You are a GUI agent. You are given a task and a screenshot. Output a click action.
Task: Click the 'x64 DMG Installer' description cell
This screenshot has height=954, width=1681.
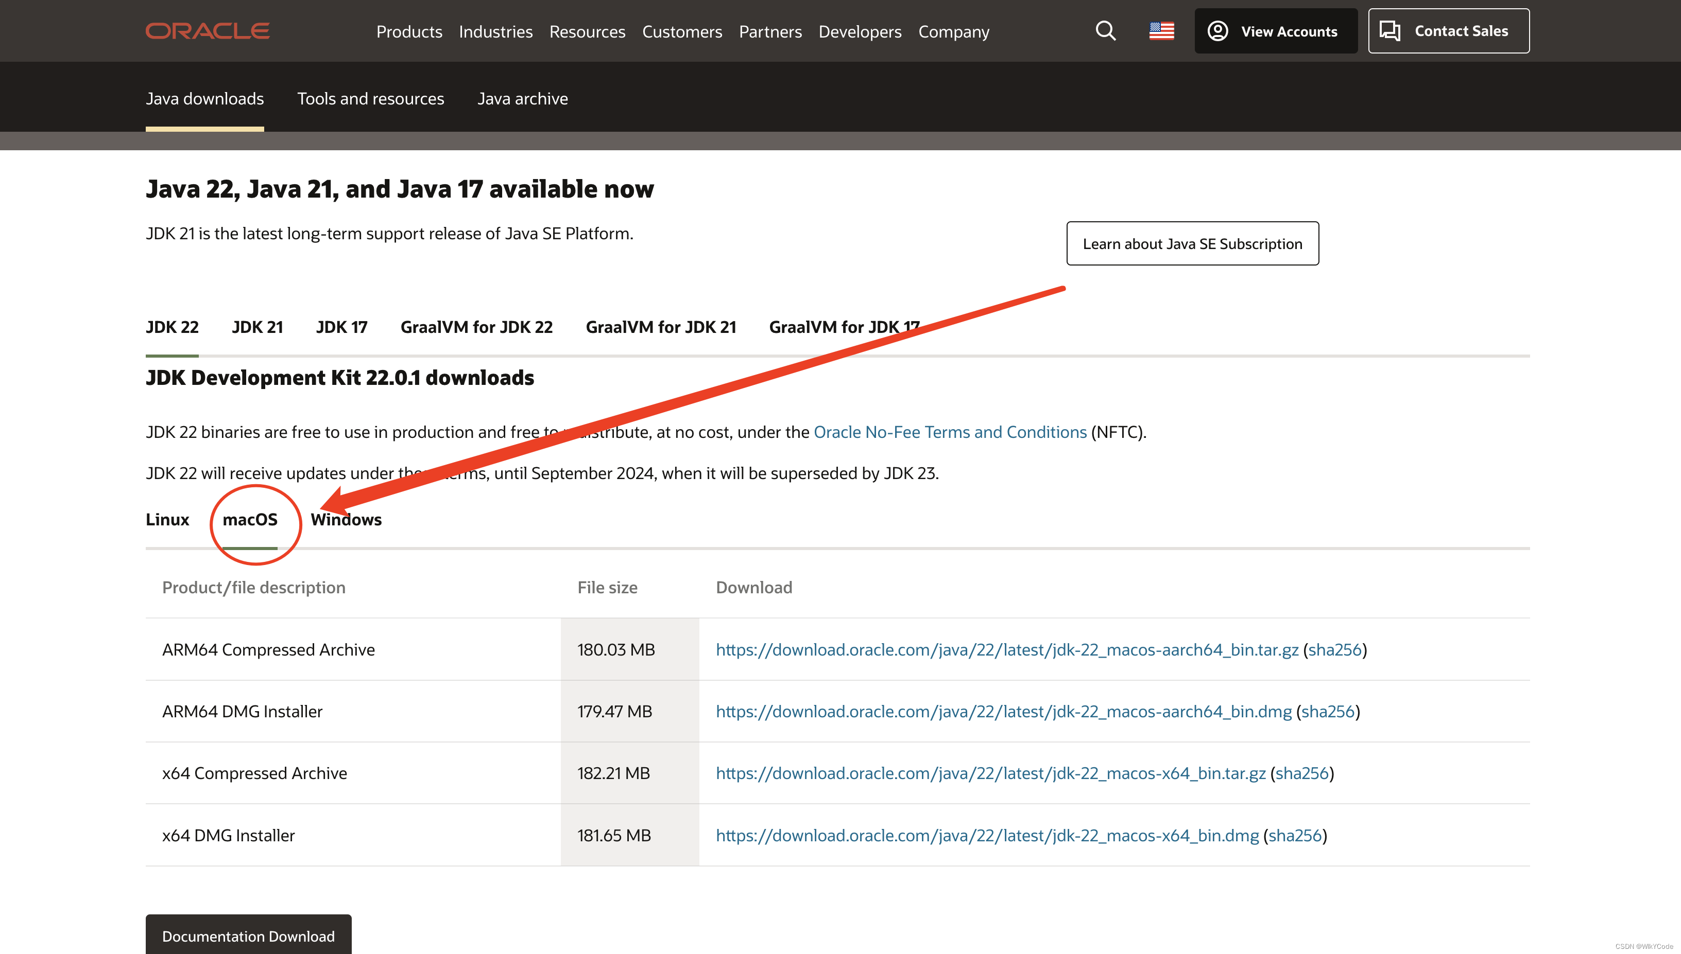pyautogui.click(x=353, y=836)
